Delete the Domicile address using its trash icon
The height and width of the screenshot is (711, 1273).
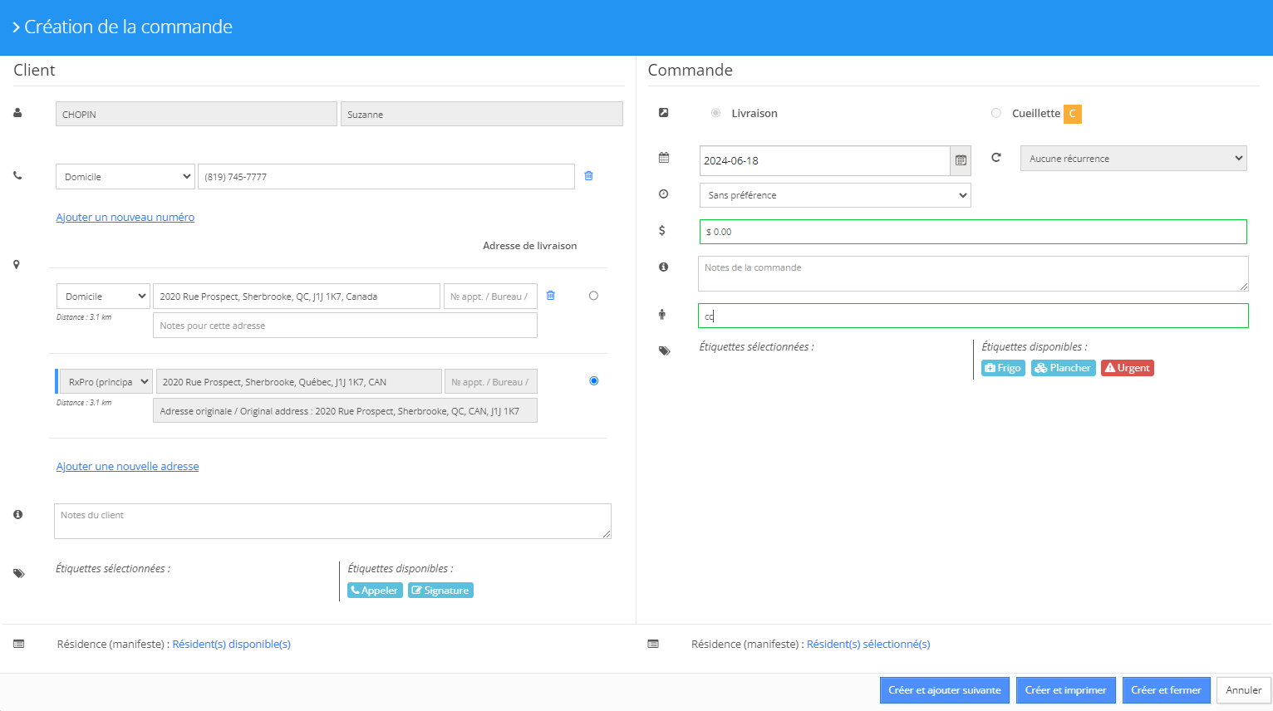(x=550, y=296)
